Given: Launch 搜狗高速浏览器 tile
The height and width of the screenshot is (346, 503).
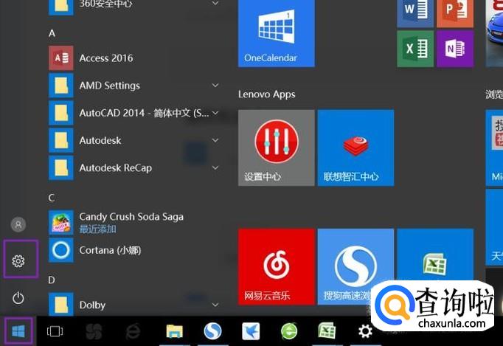Looking at the screenshot, I should [x=355, y=267].
